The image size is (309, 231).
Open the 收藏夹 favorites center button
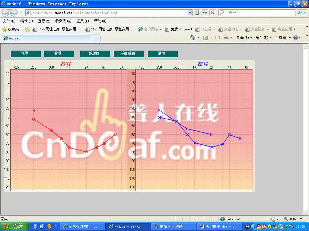(11, 29)
